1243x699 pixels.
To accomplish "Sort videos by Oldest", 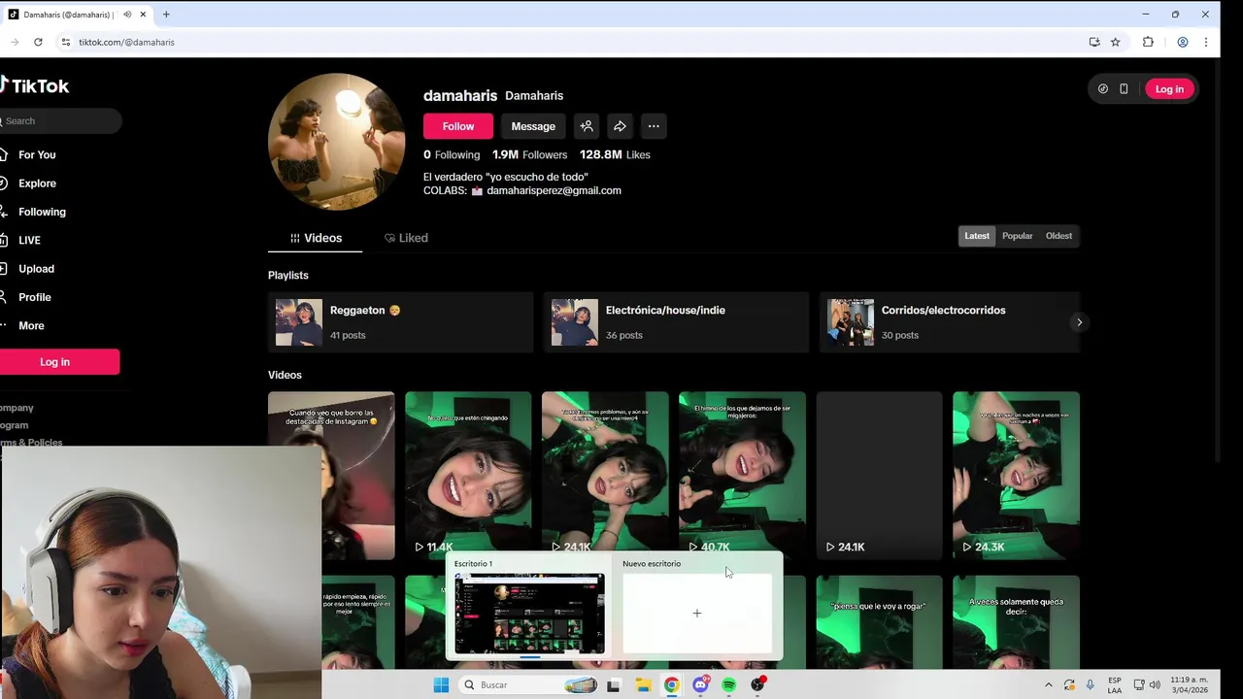I will (1058, 236).
